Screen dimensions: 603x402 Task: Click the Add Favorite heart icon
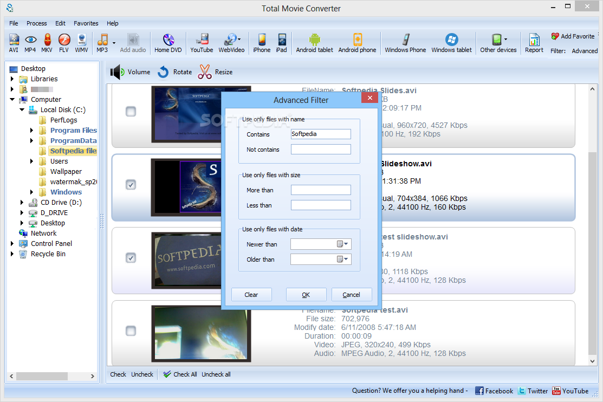555,36
